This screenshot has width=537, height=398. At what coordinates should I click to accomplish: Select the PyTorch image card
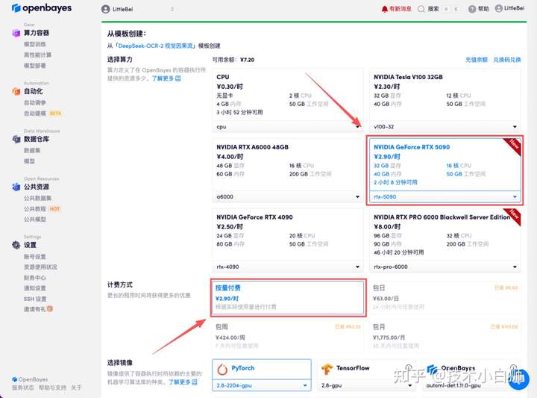click(262, 375)
